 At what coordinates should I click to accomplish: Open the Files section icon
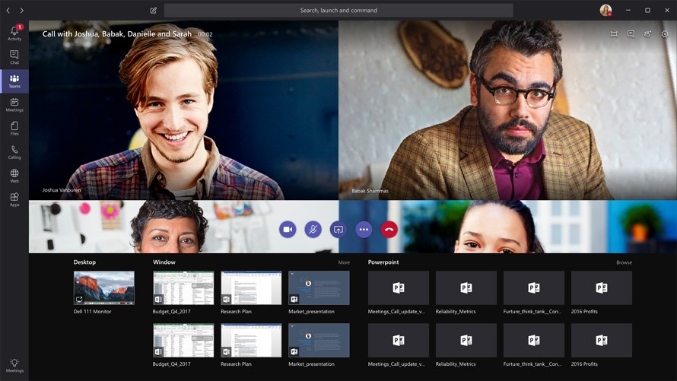[14, 129]
